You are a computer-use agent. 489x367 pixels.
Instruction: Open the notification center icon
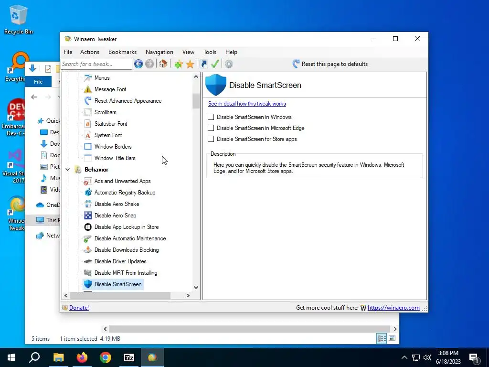474,358
